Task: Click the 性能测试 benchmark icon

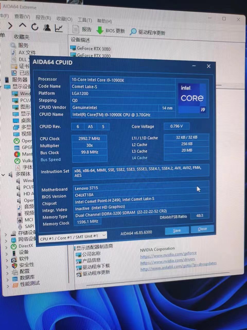Action: coord(15,285)
